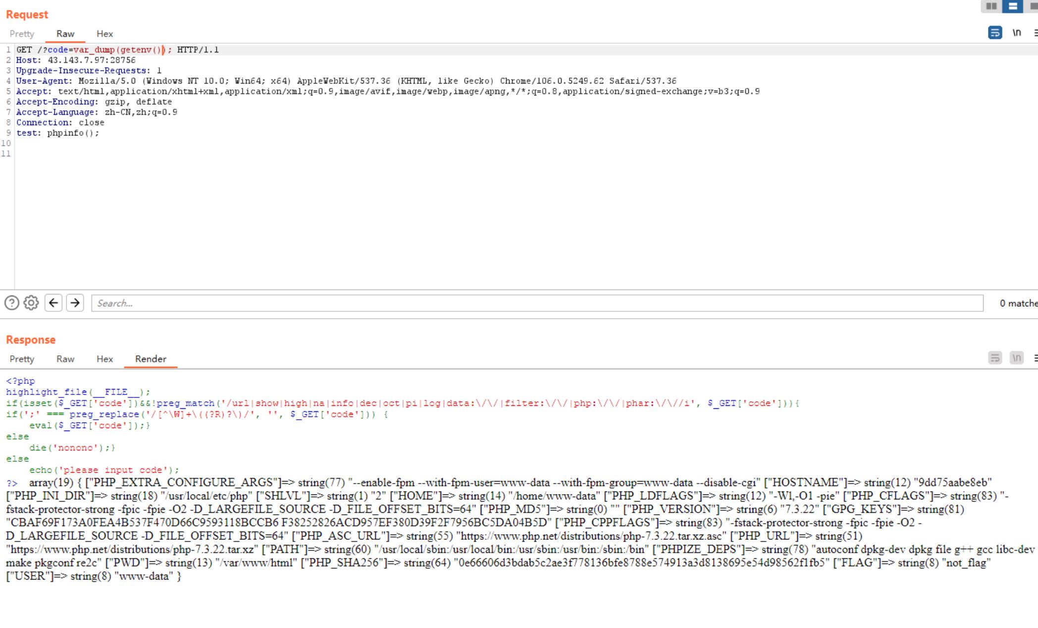Click line number 11 in request editor

click(x=6, y=153)
